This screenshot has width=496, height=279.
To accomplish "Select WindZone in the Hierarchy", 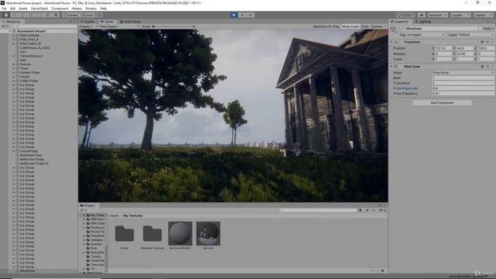I will pyautogui.click(x=28, y=270).
